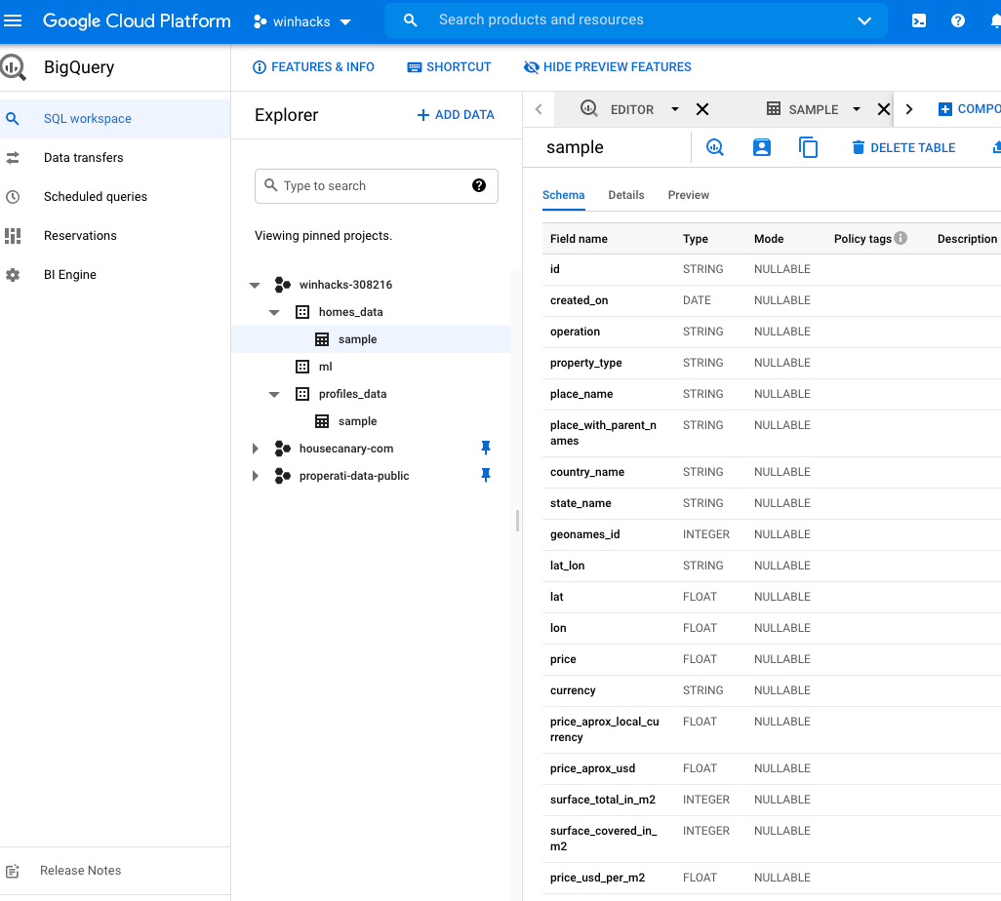Click the price_aprox_usd field name
Image resolution: width=1001 pixels, height=901 pixels.
coord(592,768)
